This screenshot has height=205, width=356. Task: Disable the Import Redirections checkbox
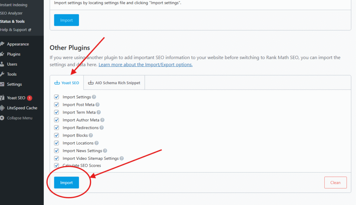pos(57,128)
